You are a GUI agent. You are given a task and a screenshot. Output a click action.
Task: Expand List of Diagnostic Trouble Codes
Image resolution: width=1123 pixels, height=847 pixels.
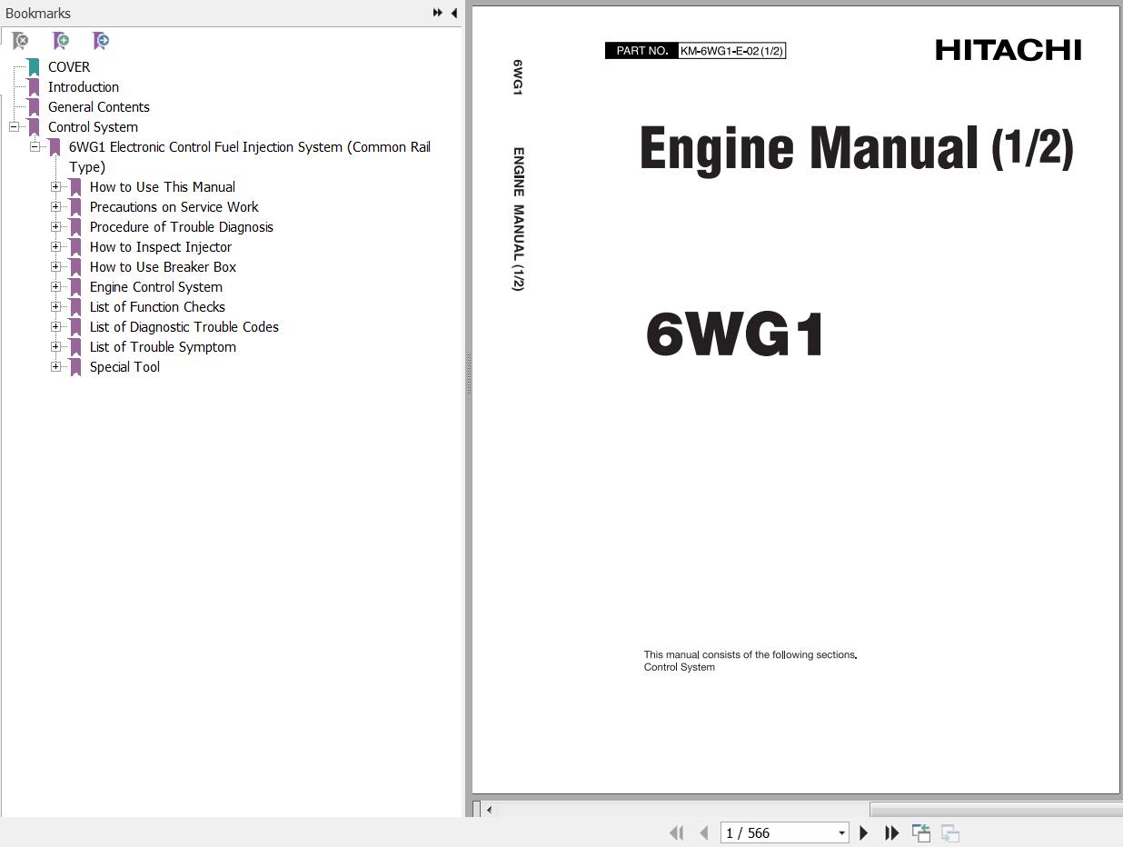[55, 327]
